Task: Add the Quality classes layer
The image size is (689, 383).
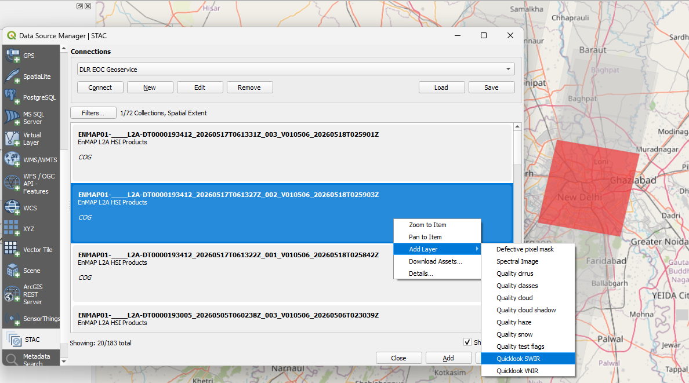Action: tap(528, 286)
